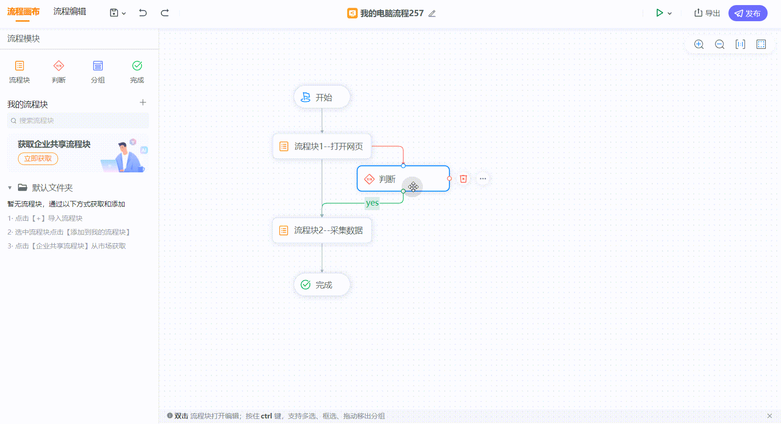The image size is (781, 424).
Task: Click the redo arrow icon
Action: [x=165, y=13]
